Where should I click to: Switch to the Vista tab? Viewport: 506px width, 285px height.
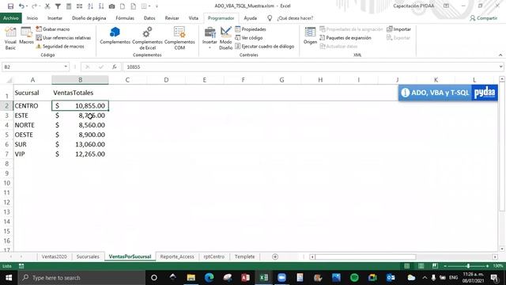tap(193, 18)
